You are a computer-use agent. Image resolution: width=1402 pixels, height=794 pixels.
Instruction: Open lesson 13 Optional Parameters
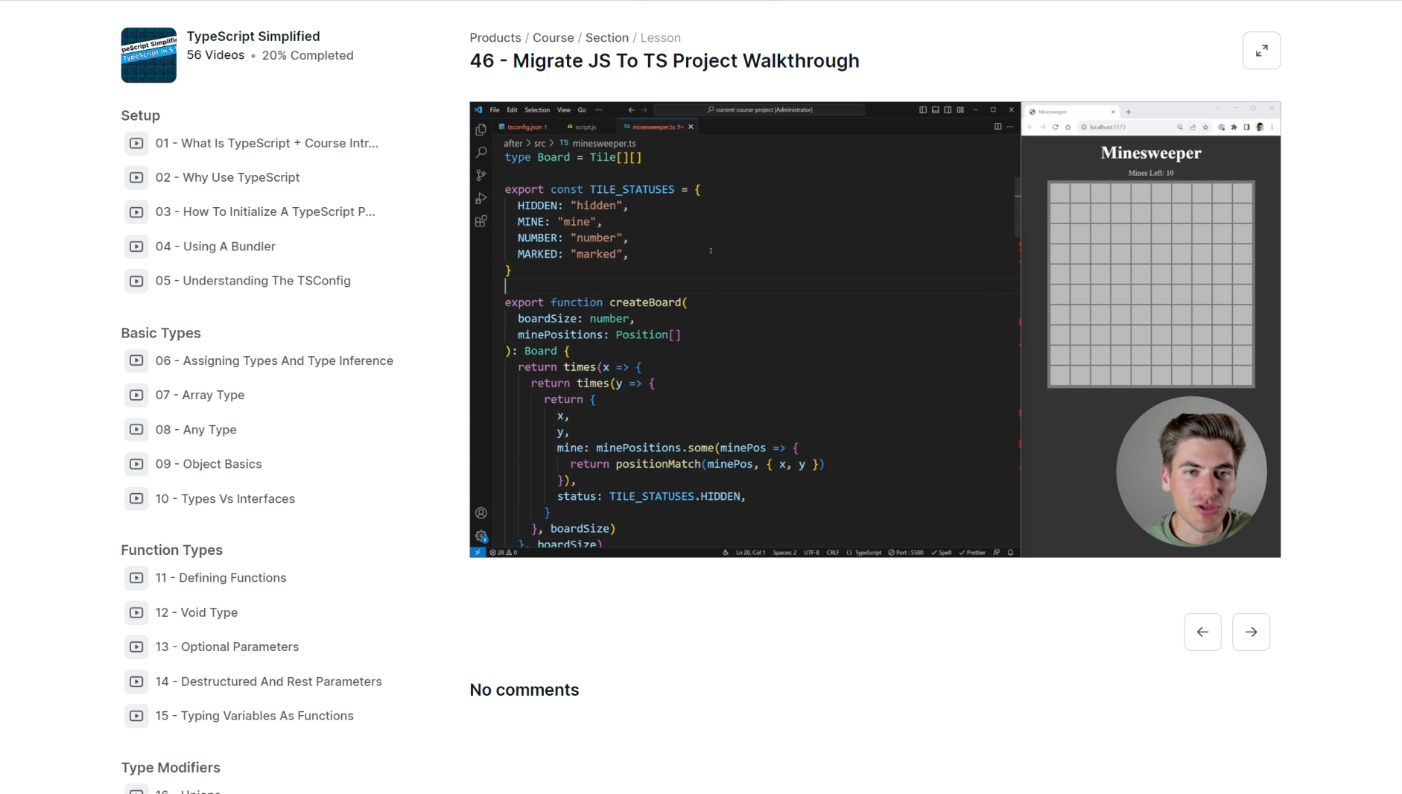[226, 647]
